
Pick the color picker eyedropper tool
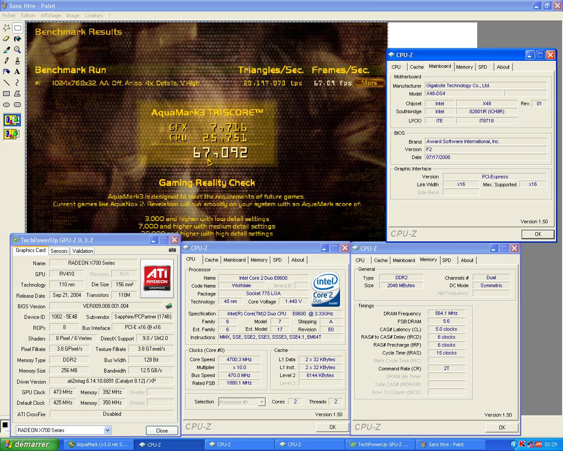coord(7,50)
